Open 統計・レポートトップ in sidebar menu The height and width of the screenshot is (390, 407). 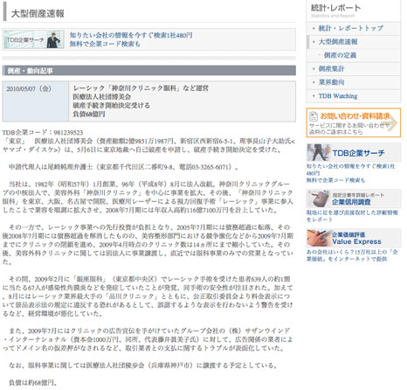click(351, 28)
